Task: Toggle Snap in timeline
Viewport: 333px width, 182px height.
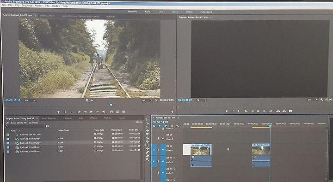Action: coord(160,126)
